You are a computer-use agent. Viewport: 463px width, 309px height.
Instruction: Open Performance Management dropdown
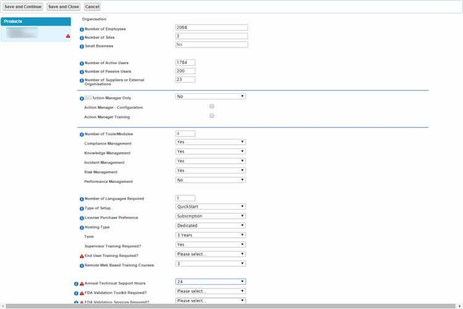211,180
